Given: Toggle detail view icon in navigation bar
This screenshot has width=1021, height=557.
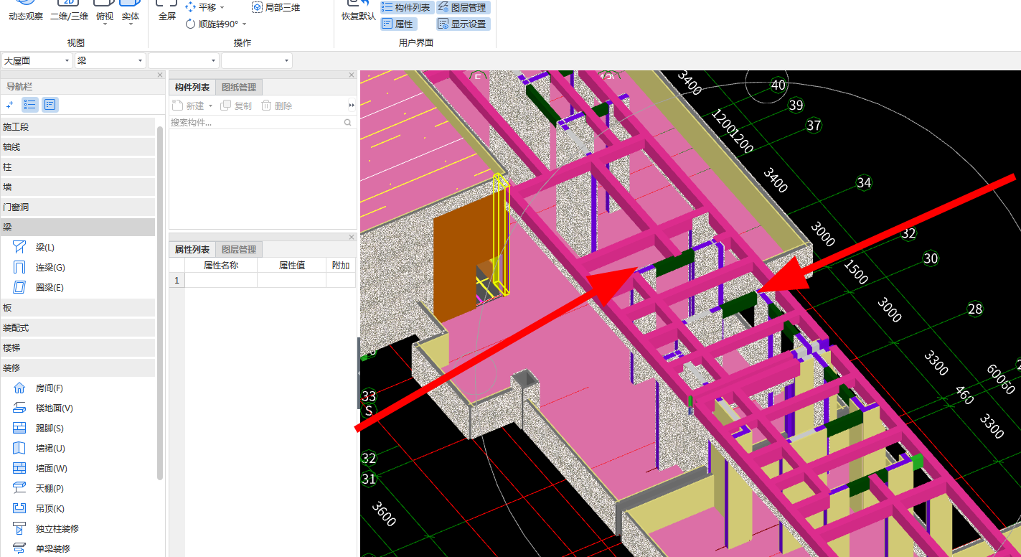Looking at the screenshot, I should [x=50, y=105].
